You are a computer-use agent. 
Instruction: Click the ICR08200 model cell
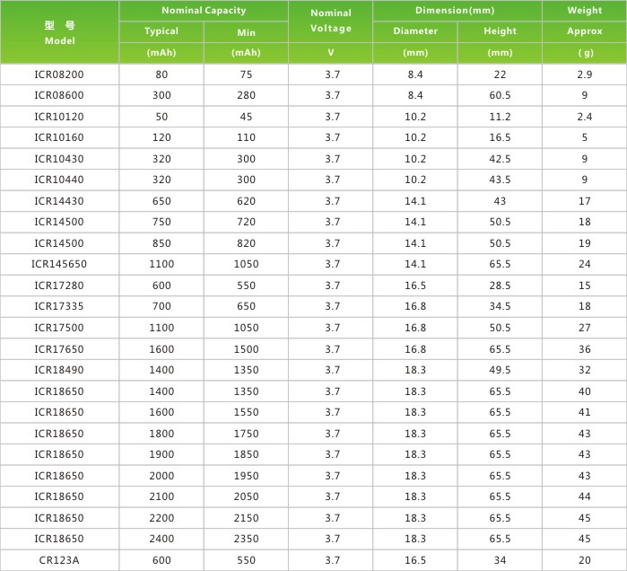(59, 75)
